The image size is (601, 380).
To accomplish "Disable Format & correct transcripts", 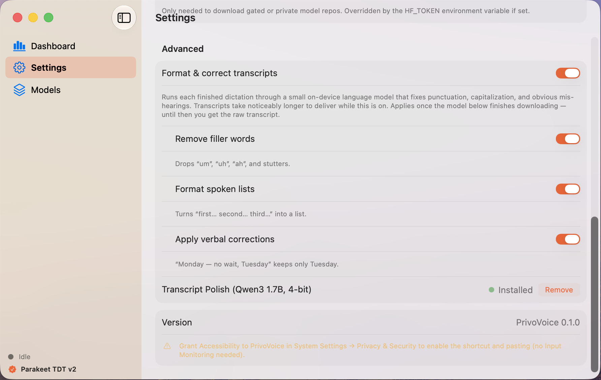I will (x=568, y=73).
